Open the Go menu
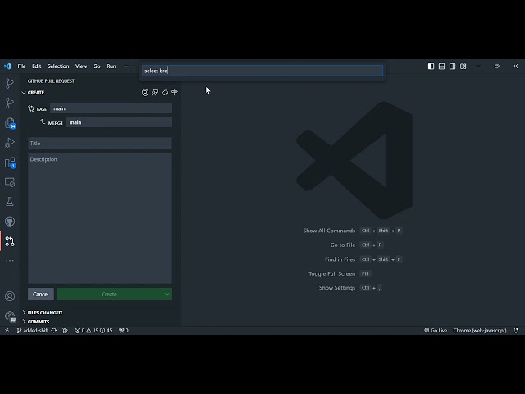The image size is (525, 394). [x=97, y=66]
